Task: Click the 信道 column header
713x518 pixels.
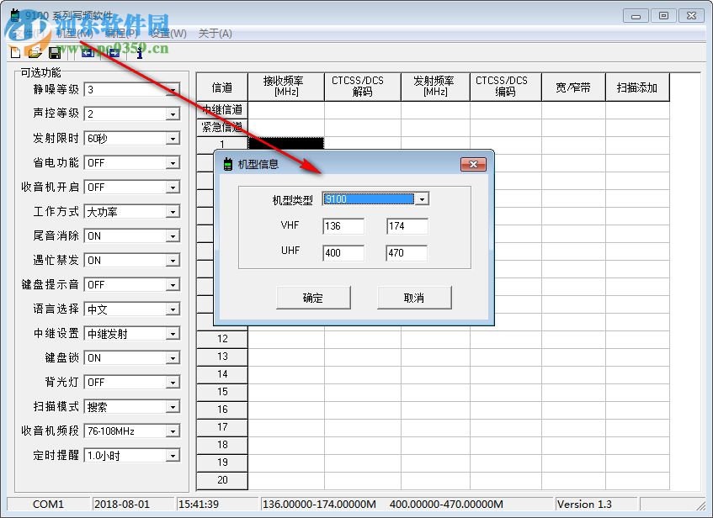Action: pos(222,87)
